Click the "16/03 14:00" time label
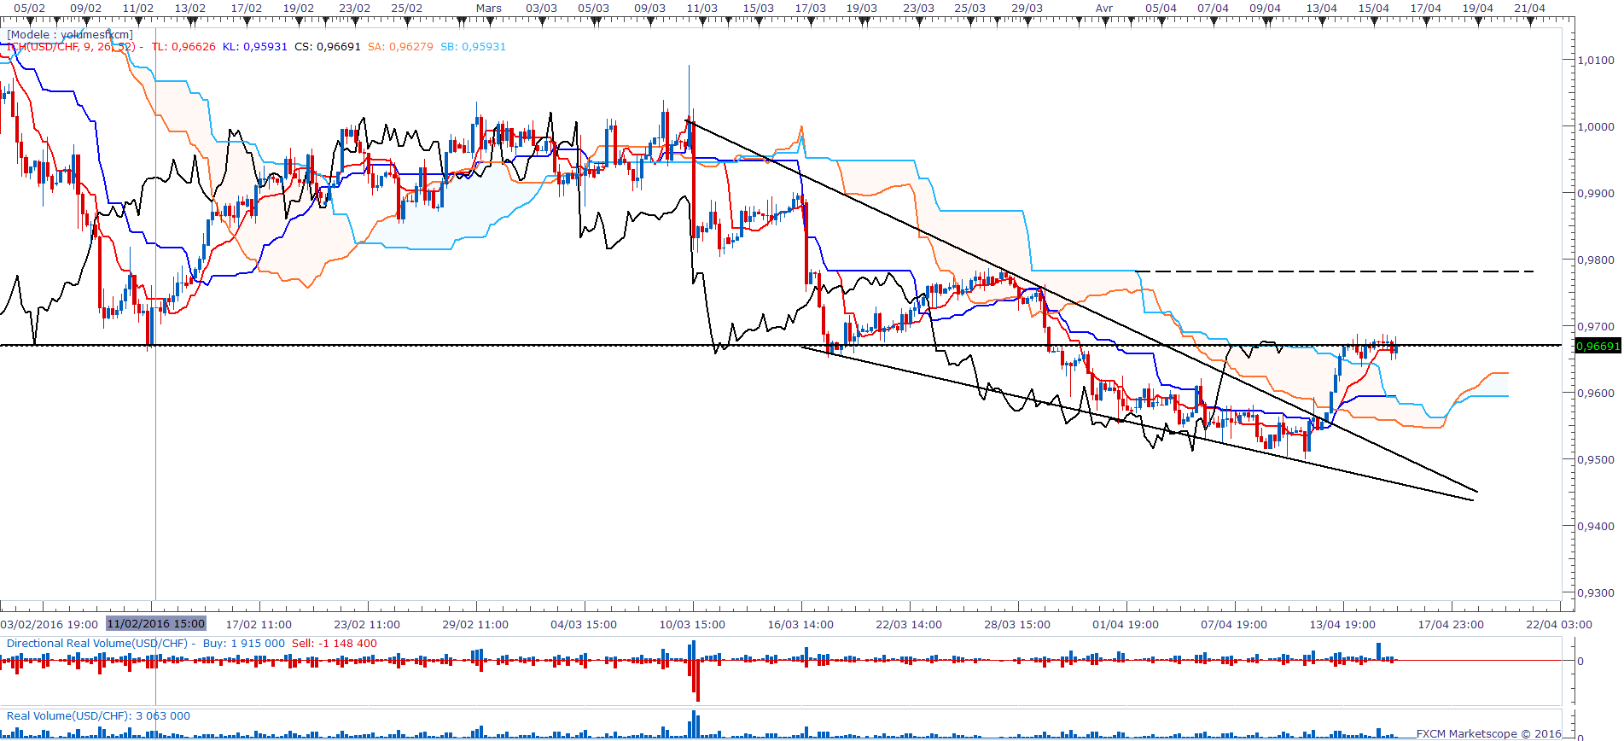Viewport: 1624px width, 741px height. point(800,625)
